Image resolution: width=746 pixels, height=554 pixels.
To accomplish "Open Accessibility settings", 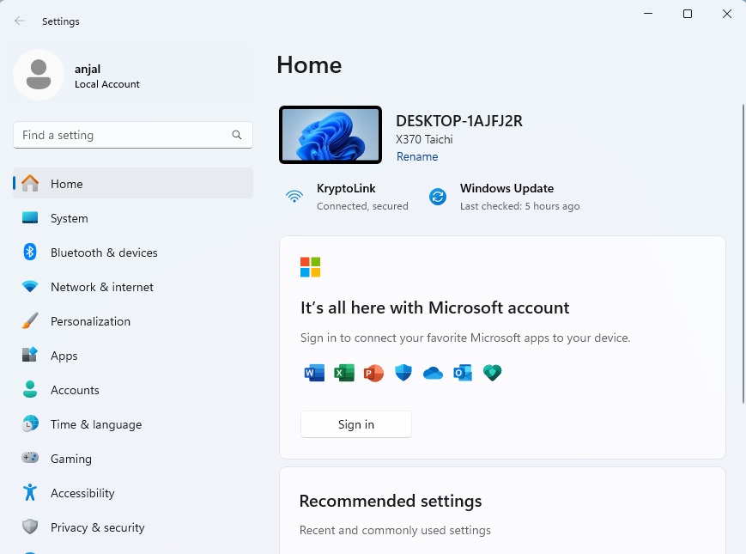I will [133, 492].
